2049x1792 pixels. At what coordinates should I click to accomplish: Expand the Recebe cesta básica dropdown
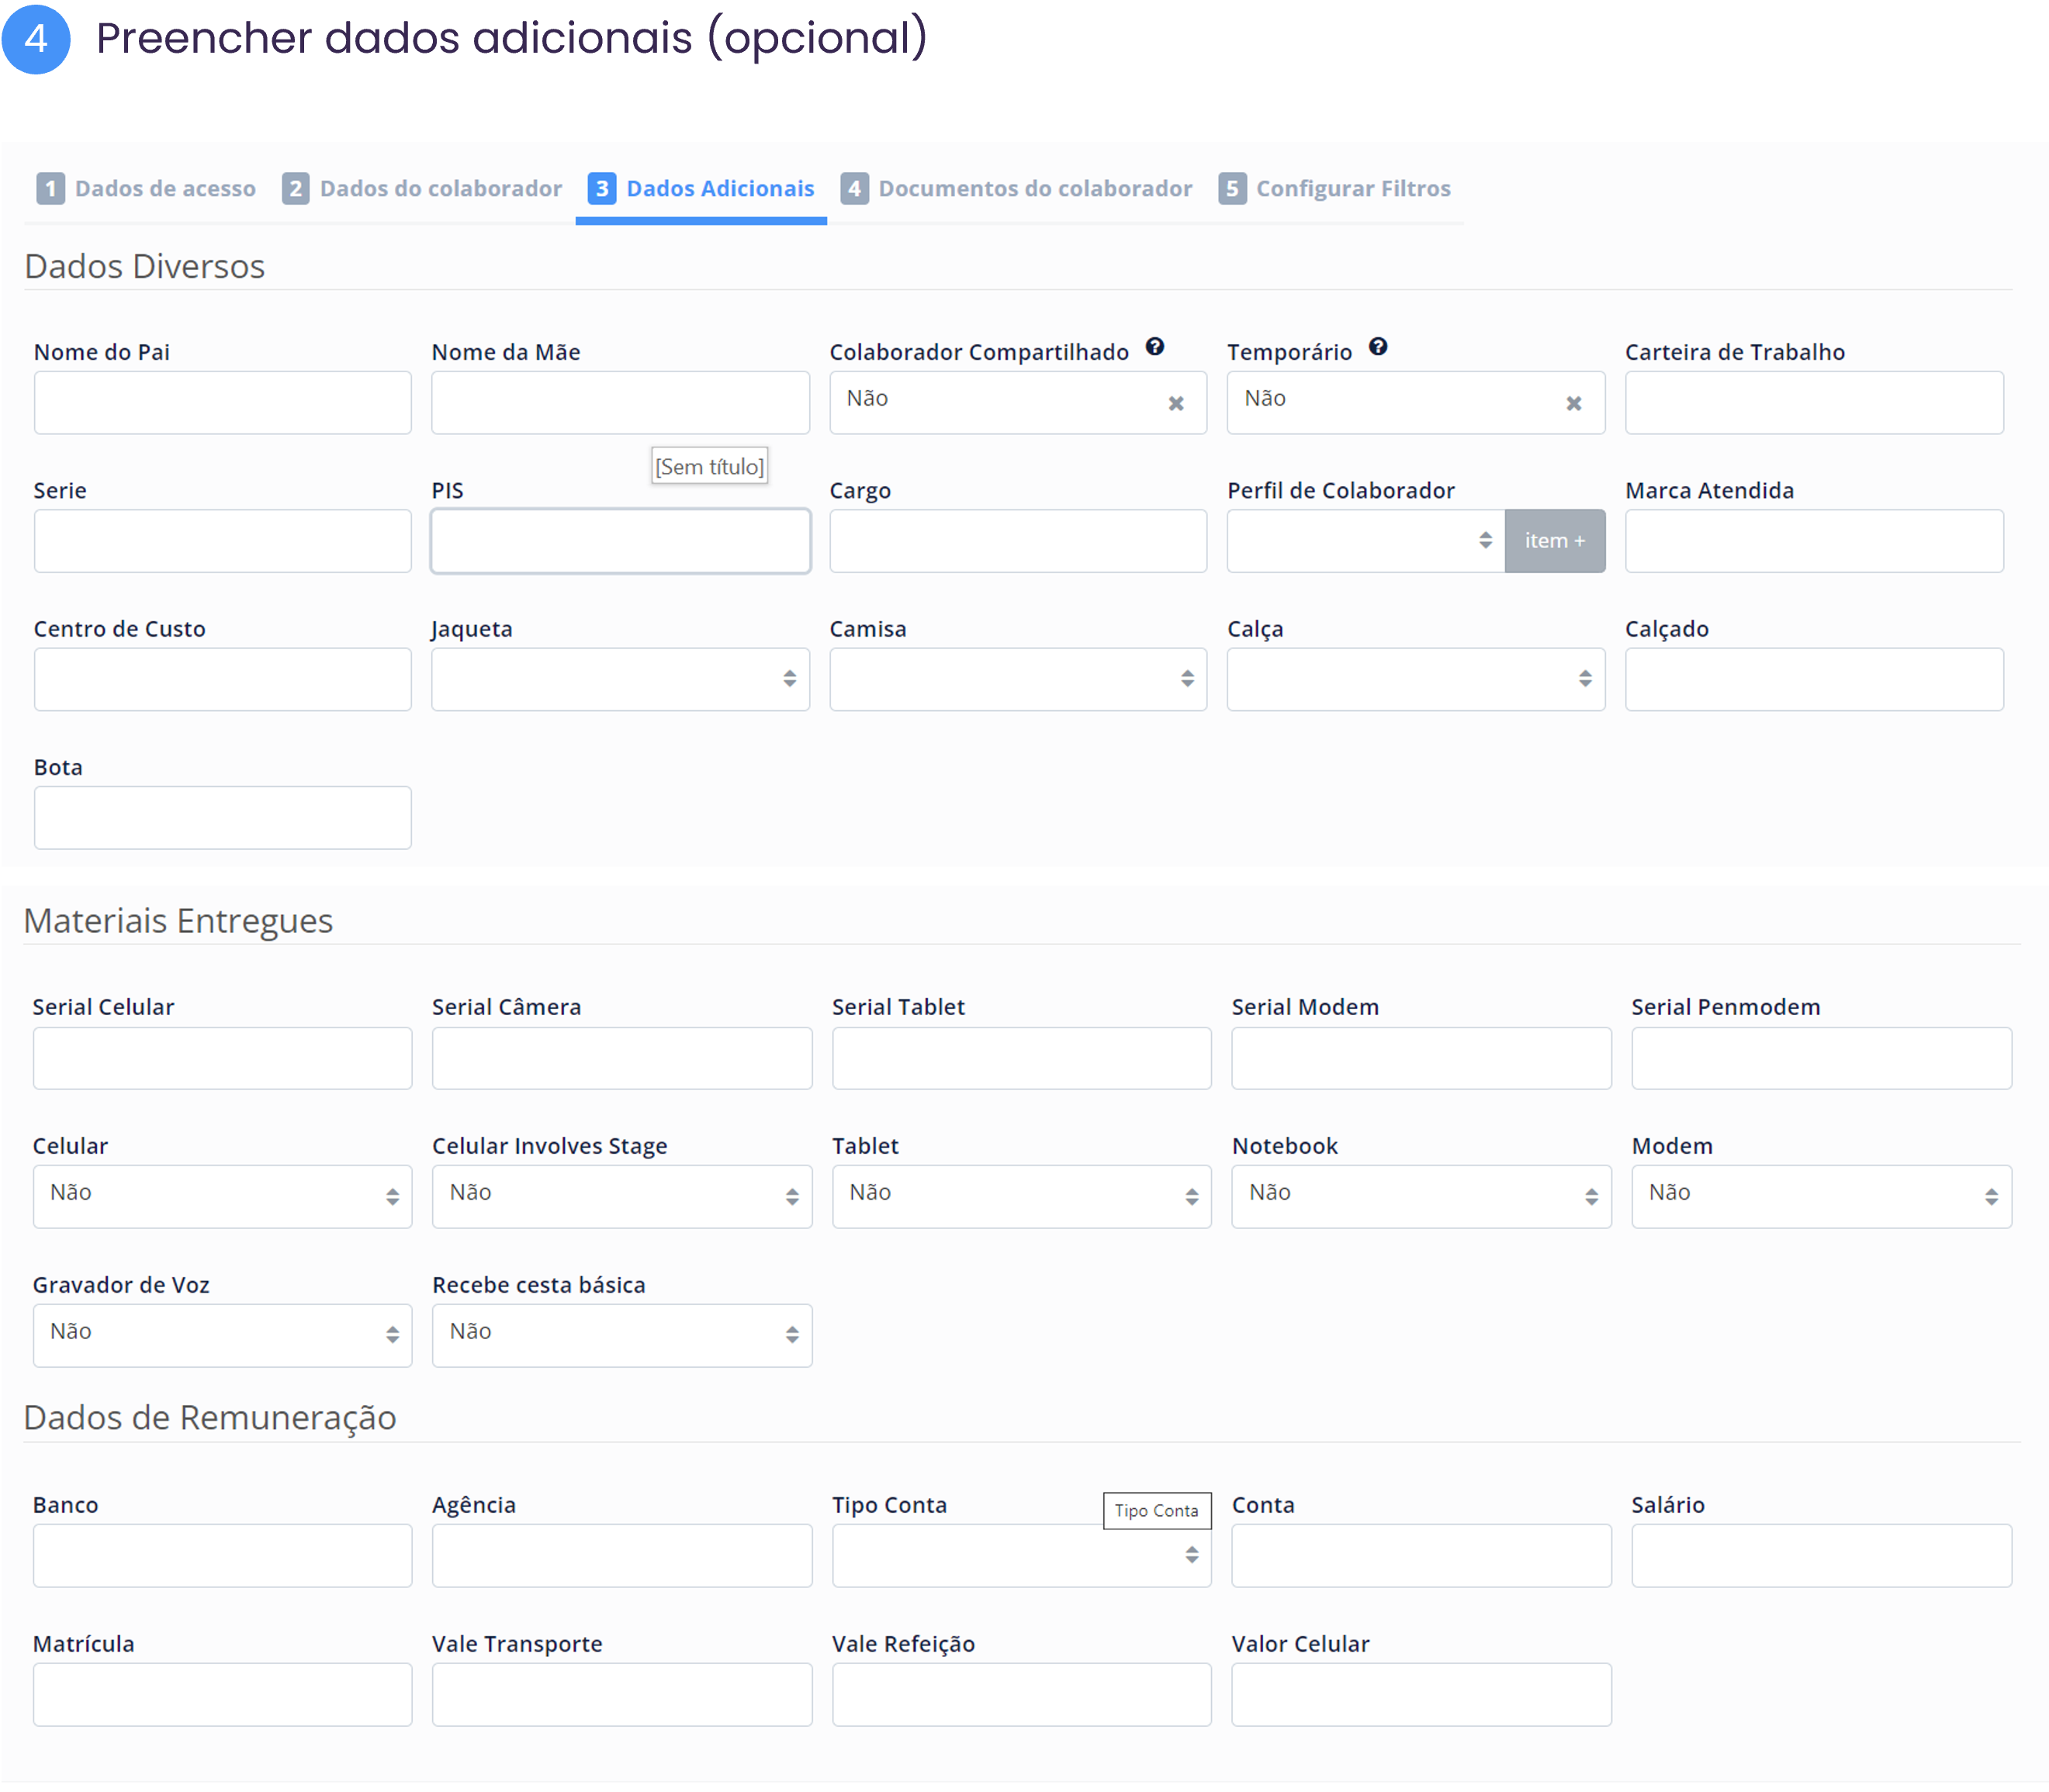pyautogui.click(x=621, y=1335)
